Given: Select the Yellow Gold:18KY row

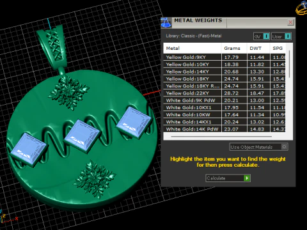Looking at the screenshot, I should pyautogui.click(x=224, y=79).
